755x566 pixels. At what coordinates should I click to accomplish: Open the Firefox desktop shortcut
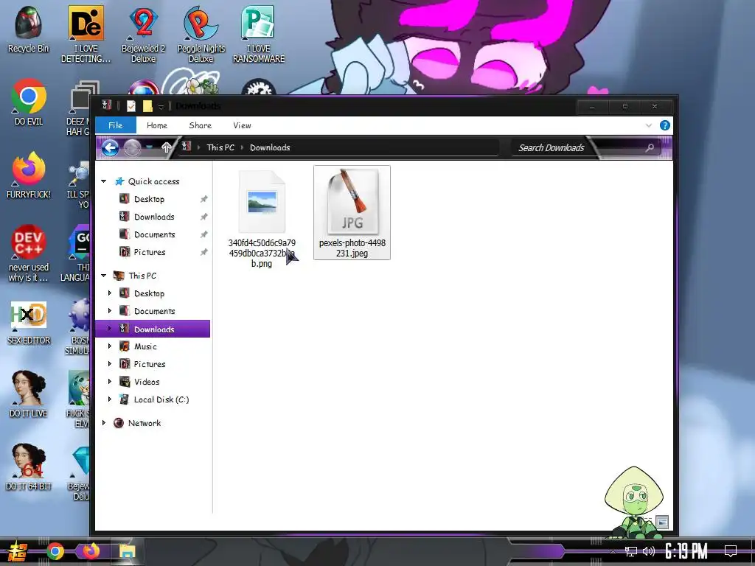coord(29,175)
